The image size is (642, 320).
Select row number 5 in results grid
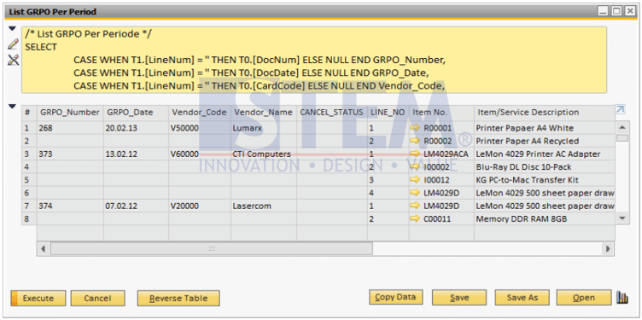[29, 180]
